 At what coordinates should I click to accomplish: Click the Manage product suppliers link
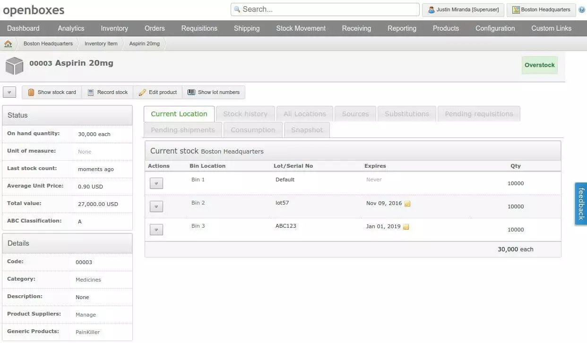pyautogui.click(x=86, y=315)
